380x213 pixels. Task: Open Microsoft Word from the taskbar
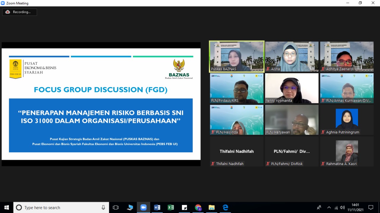[x=157, y=207]
